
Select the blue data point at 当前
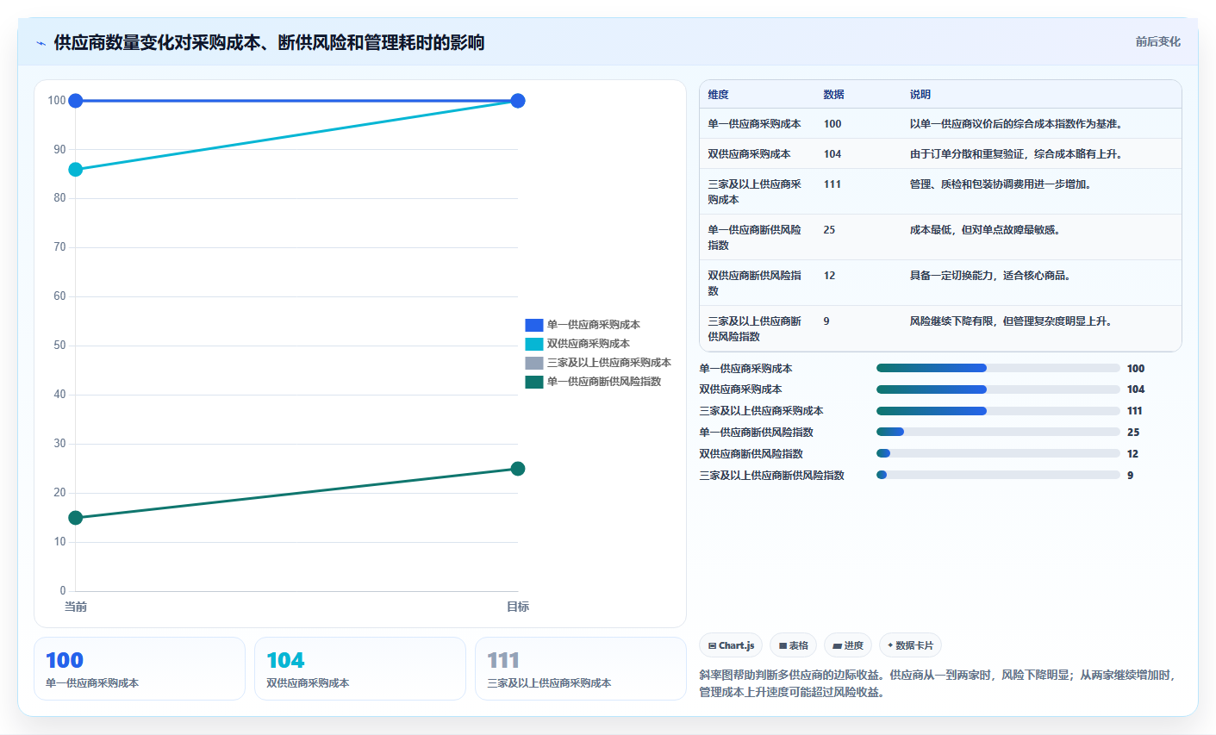[76, 101]
